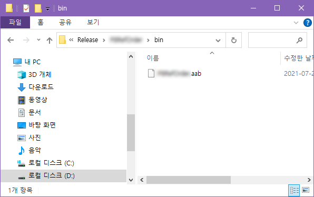Click the 다운로드 blue arrow icon
The width and height of the screenshot is (314, 197).
pyautogui.click(x=22, y=87)
